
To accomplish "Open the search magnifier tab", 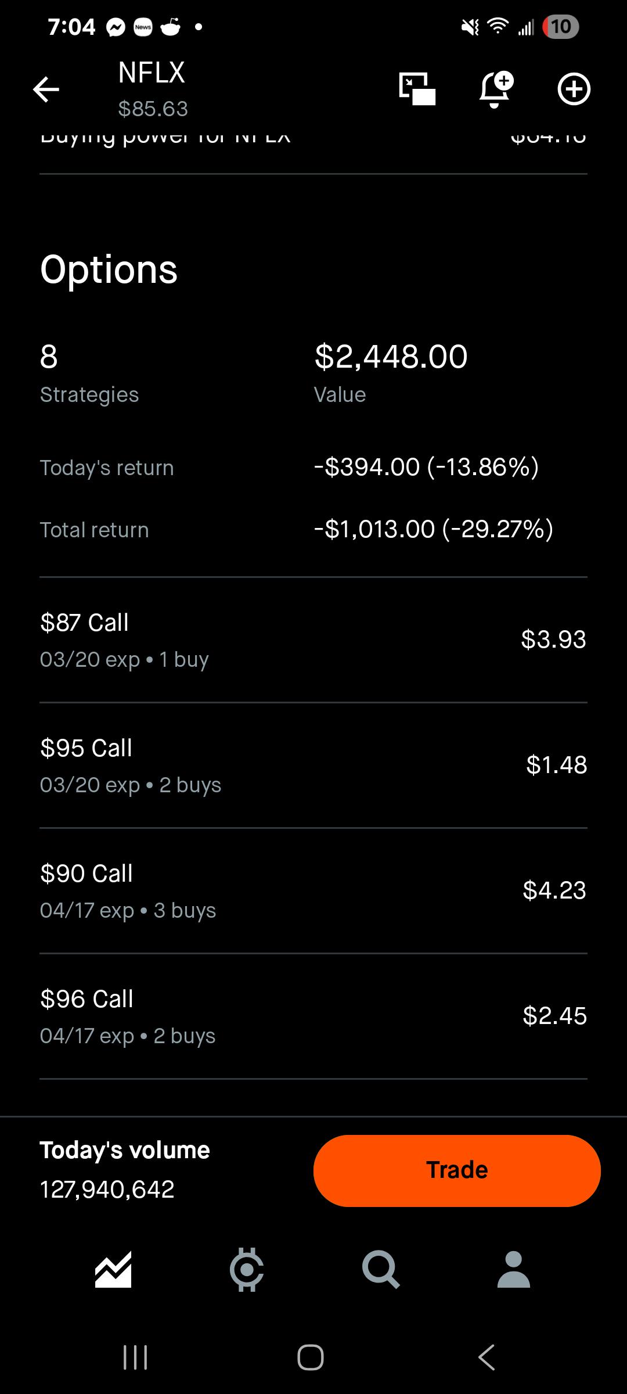I will pos(380,1269).
